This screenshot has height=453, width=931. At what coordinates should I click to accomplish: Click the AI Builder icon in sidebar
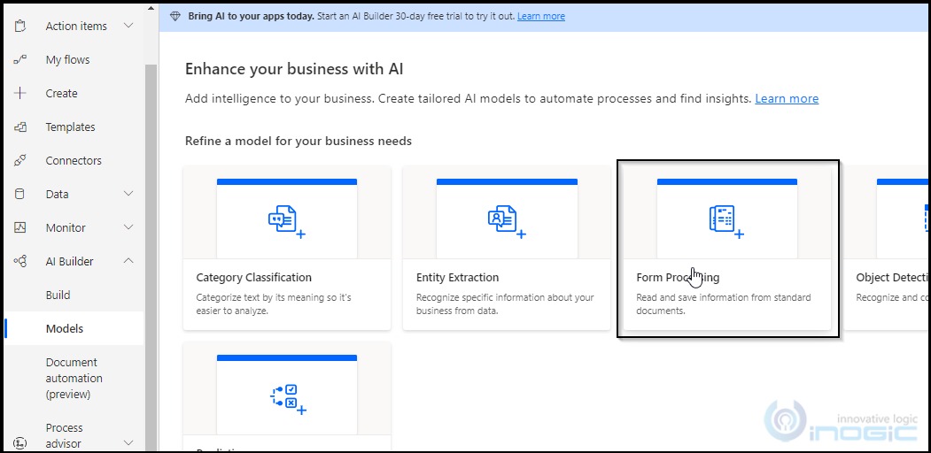[x=20, y=262]
